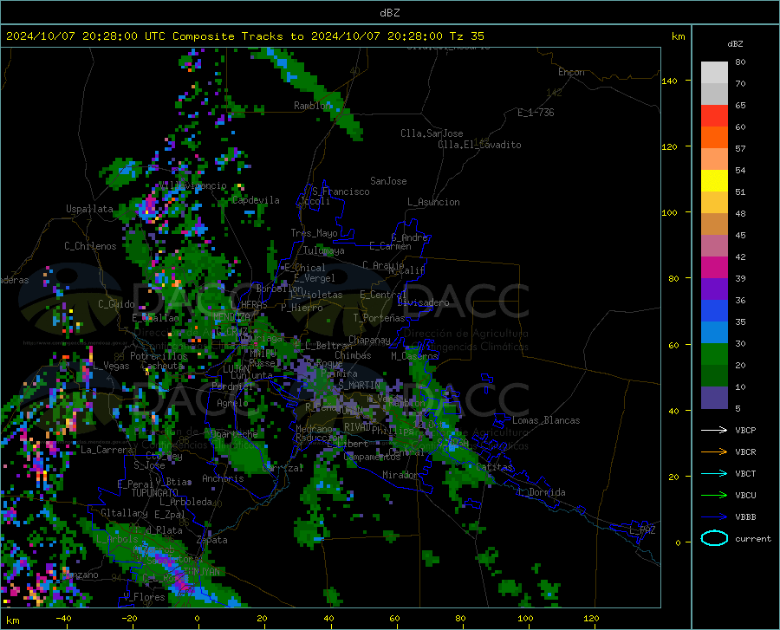Select the light blue swatch below 35
The image size is (780, 630).
(x=714, y=333)
